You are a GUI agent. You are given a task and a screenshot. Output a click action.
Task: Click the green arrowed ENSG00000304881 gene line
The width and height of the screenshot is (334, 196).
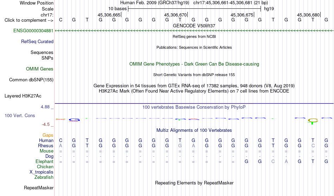pos(194,31)
